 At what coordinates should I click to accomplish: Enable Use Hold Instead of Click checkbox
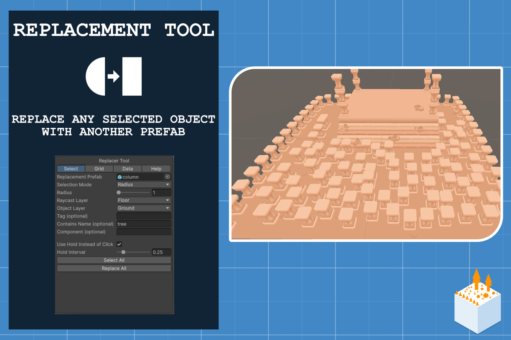[119, 244]
